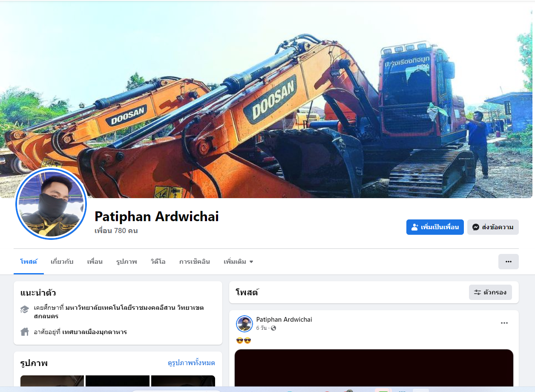Switch to the โพสต์ tab
535x392 pixels.
click(29, 262)
